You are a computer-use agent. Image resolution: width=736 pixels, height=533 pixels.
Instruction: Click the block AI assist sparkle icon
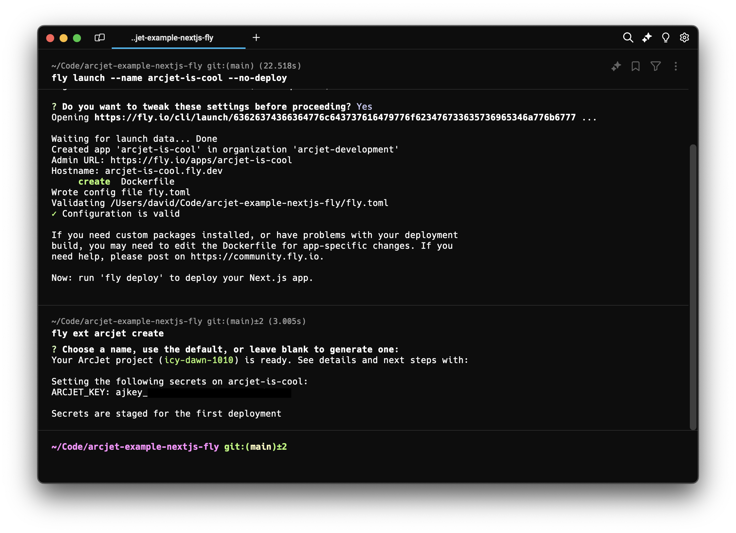tap(616, 66)
